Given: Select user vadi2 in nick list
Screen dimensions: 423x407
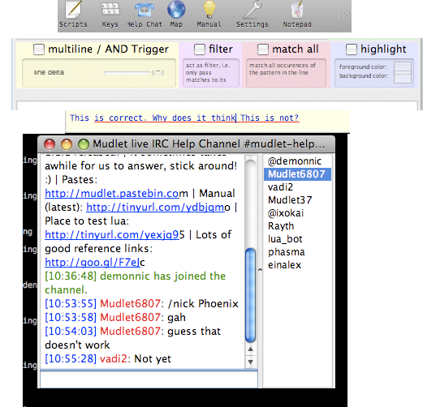Looking at the screenshot, I should tap(297, 187).
